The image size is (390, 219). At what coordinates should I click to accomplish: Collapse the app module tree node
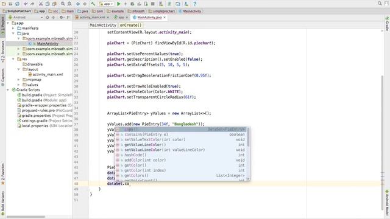pyautogui.click(x=8, y=23)
